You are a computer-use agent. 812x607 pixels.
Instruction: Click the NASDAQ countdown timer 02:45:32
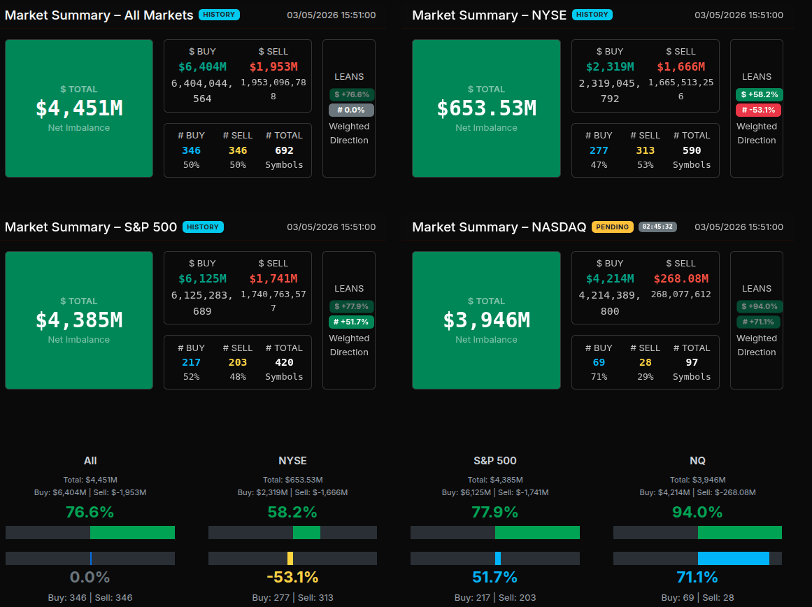[657, 227]
